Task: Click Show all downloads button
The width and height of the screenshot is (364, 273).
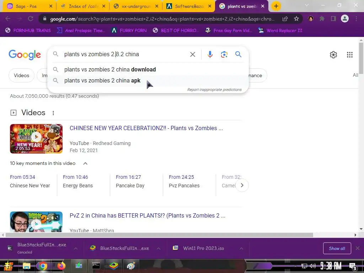Action: (337, 248)
